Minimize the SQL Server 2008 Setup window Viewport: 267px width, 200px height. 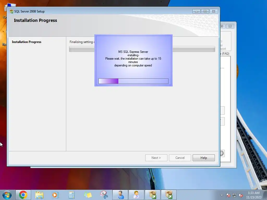pos(196,11)
